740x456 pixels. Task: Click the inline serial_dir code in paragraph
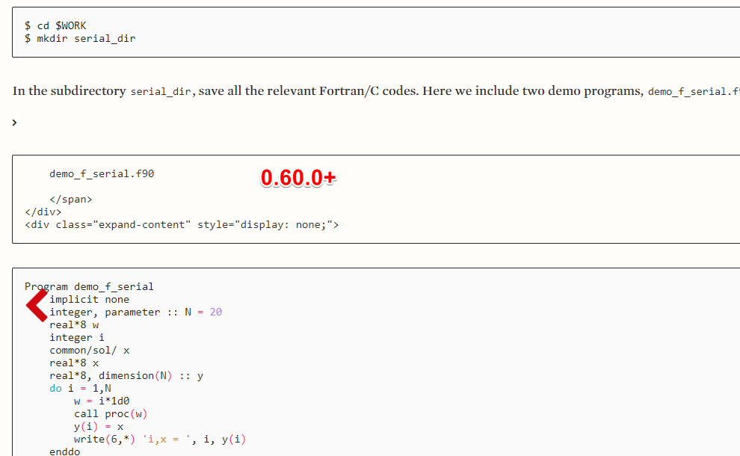tap(161, 91)
